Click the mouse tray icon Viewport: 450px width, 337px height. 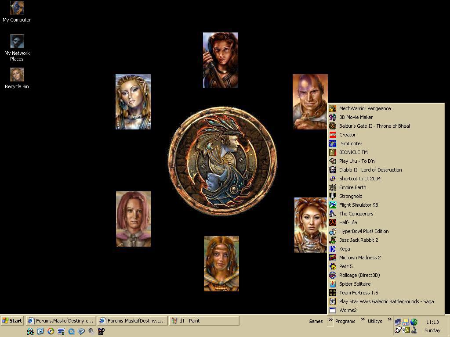click(397, 330)
